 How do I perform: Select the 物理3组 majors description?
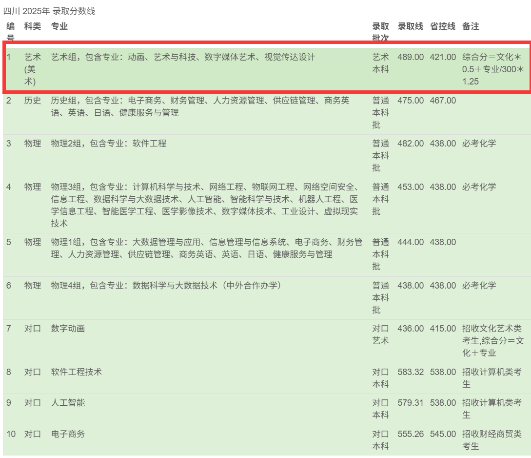pos(204,205)
